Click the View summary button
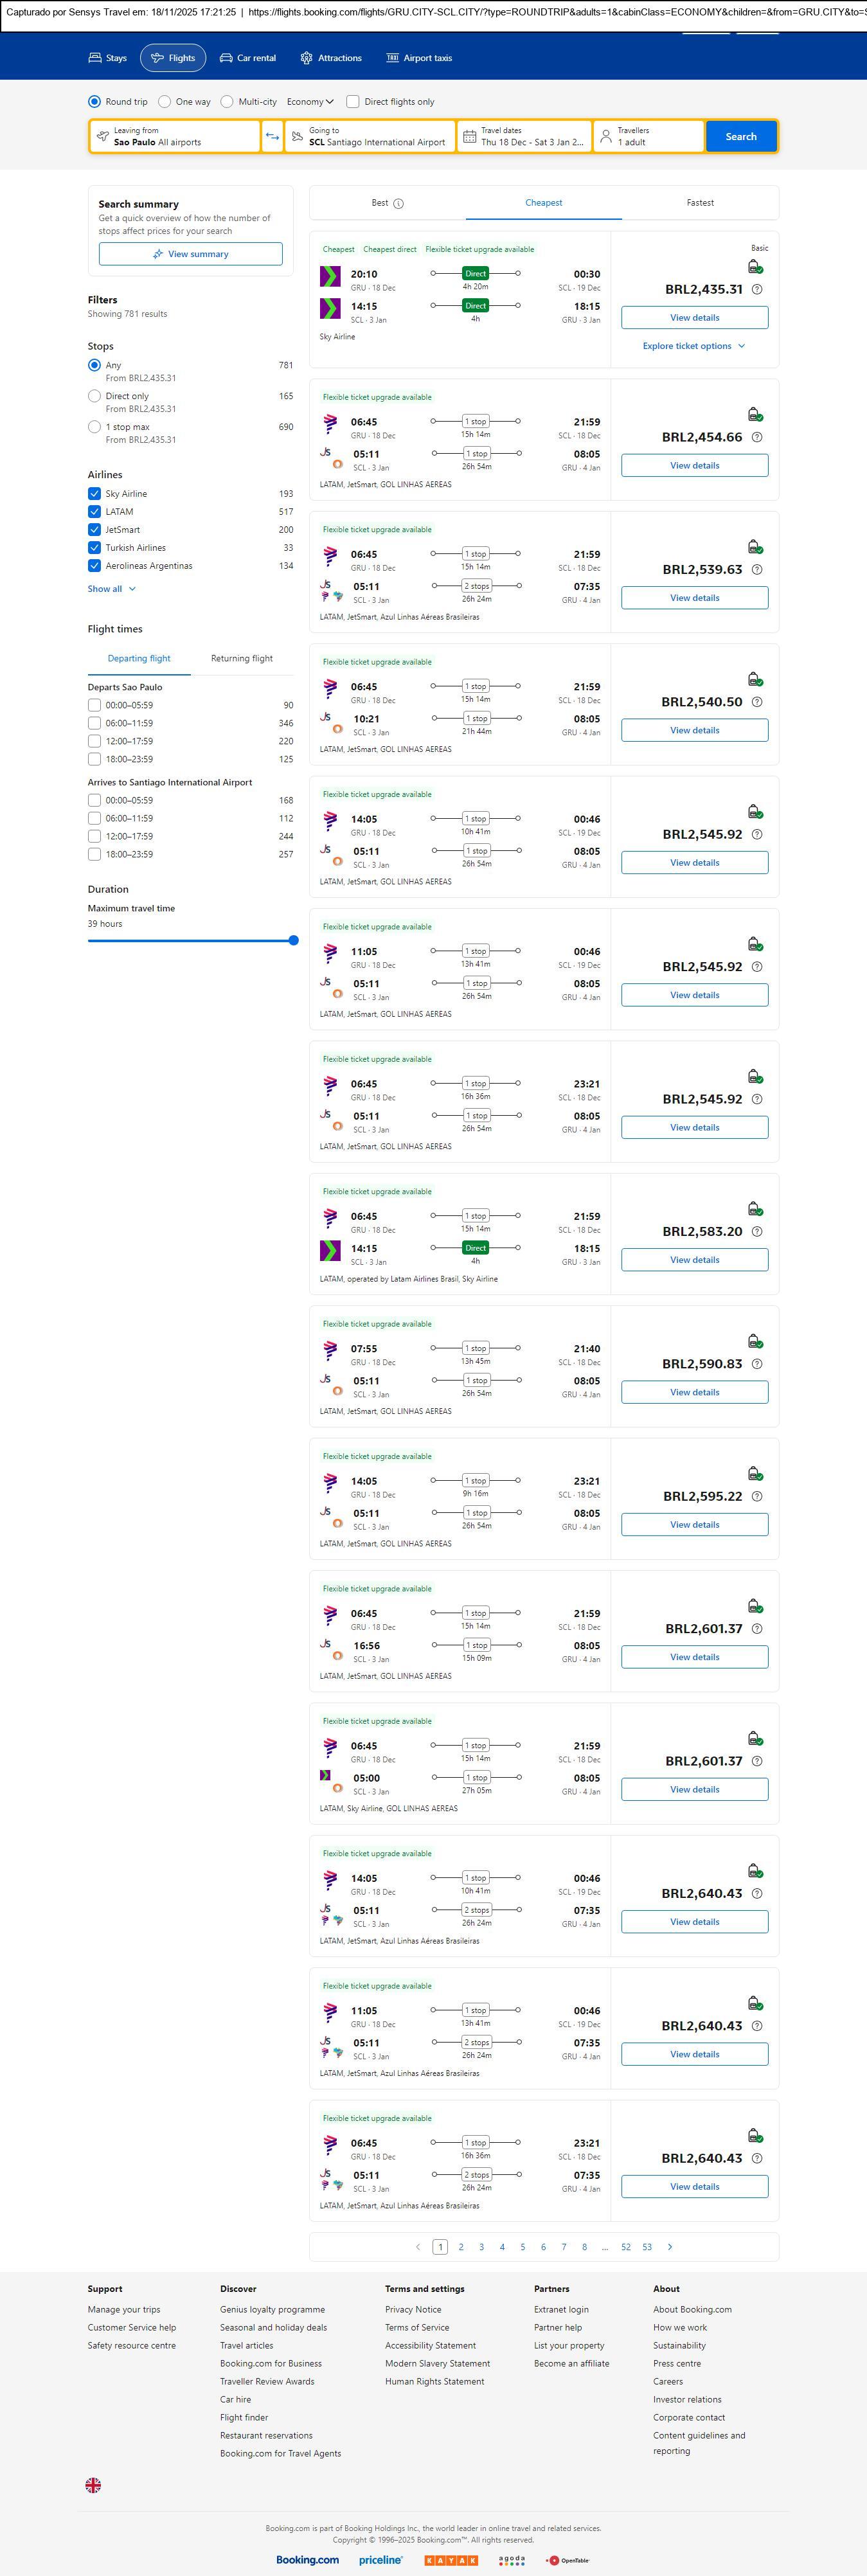 point(190,254)
